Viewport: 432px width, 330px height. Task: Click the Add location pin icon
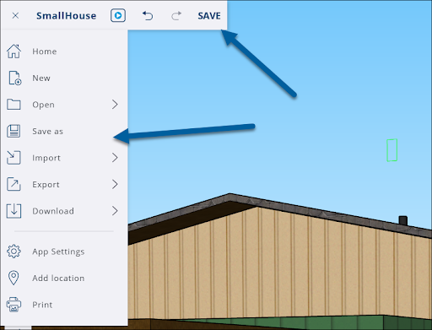13,278
